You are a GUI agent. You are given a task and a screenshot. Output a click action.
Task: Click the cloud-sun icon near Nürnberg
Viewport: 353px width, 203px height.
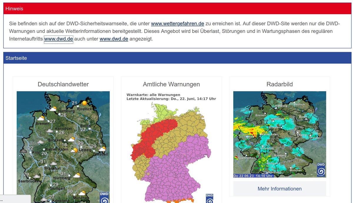pyautogui.click(x=76, y=176)
